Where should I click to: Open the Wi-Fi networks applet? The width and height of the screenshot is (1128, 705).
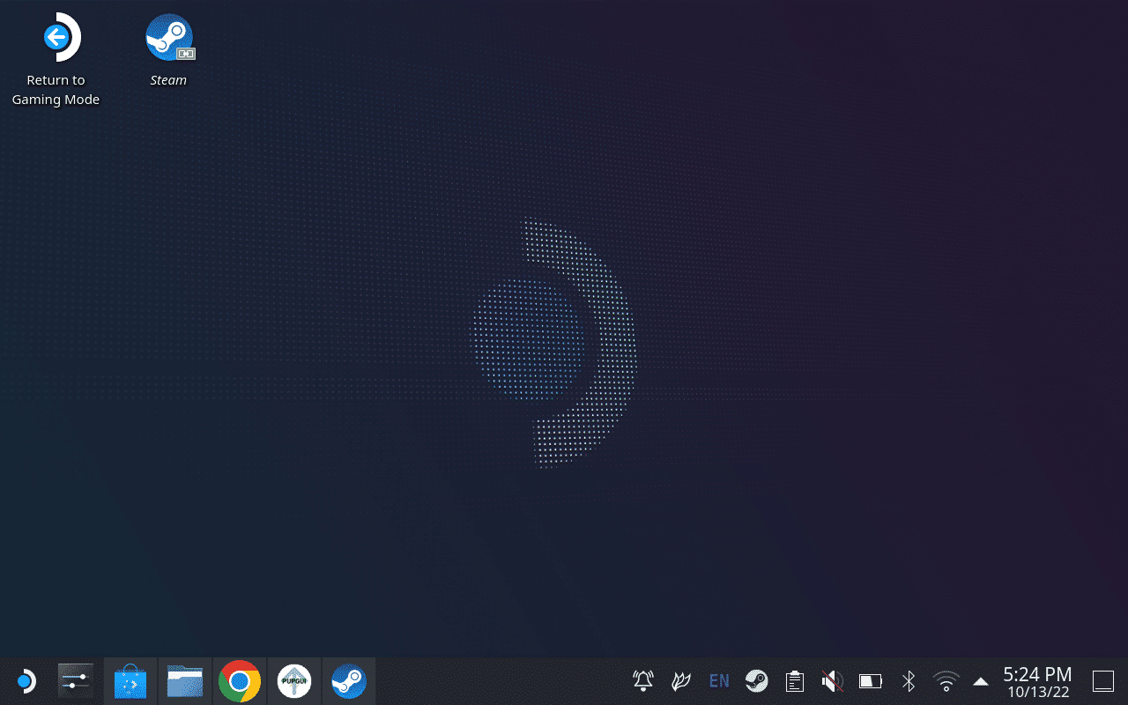point(946,681)
